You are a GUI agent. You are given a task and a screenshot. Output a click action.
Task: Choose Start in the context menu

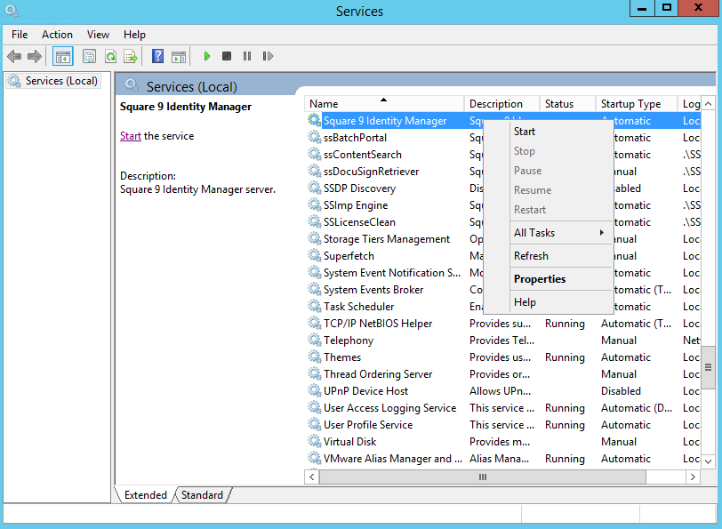(525, 132)
